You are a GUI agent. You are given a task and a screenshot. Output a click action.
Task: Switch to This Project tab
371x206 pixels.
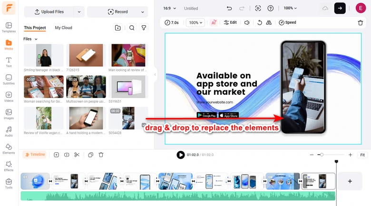35,28
